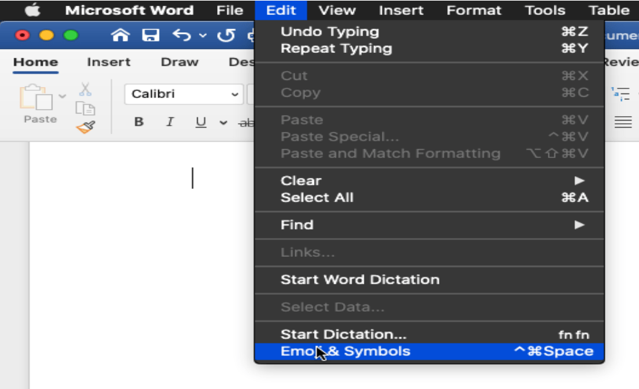This screenshot has width=639, height=389.
Task: Click the green zoom window button
Action: [x=71, y=35]
